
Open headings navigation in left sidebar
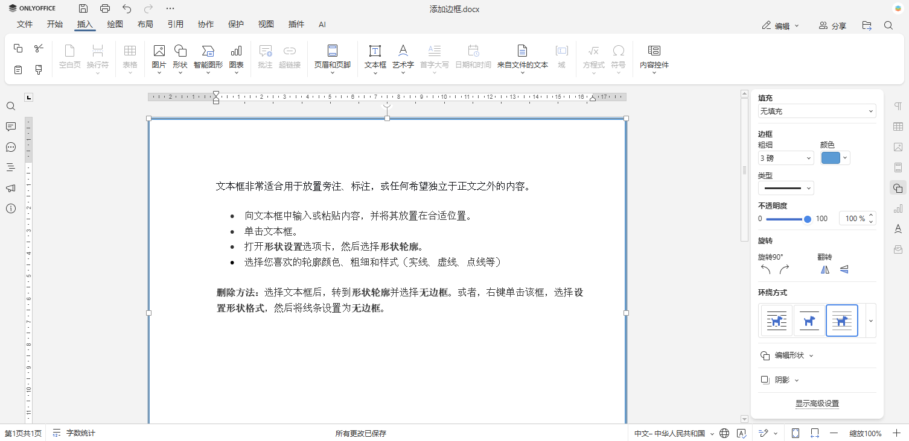point(11,167)
